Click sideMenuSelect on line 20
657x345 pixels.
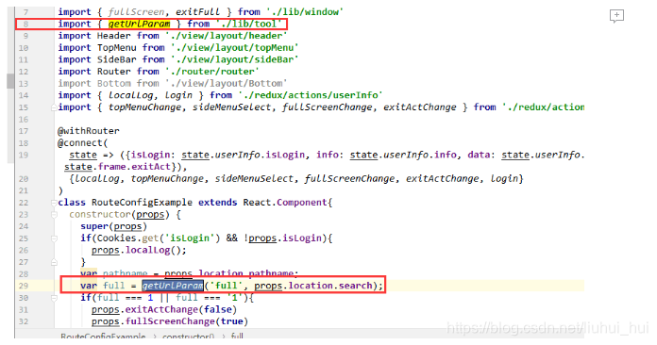[254, 178]
